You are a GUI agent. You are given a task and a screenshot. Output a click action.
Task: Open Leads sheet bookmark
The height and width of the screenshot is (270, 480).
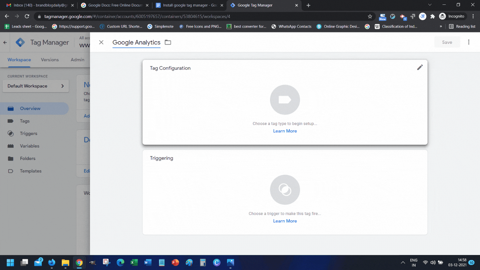coord(26,26)
